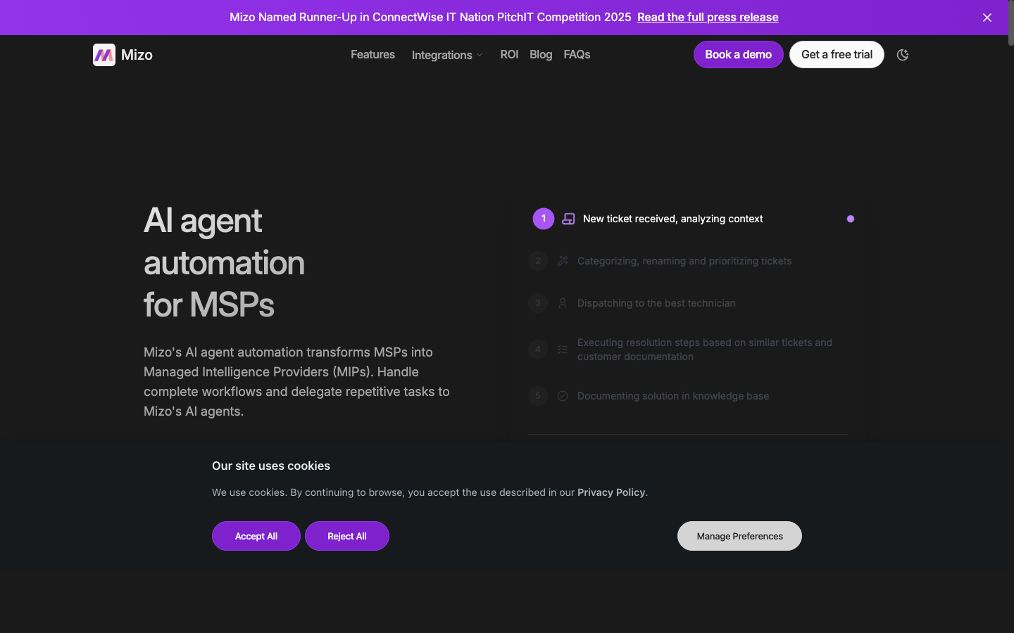Start a free trial
This screenshot has width=1014, height=633.
click(x=837, y=54)
